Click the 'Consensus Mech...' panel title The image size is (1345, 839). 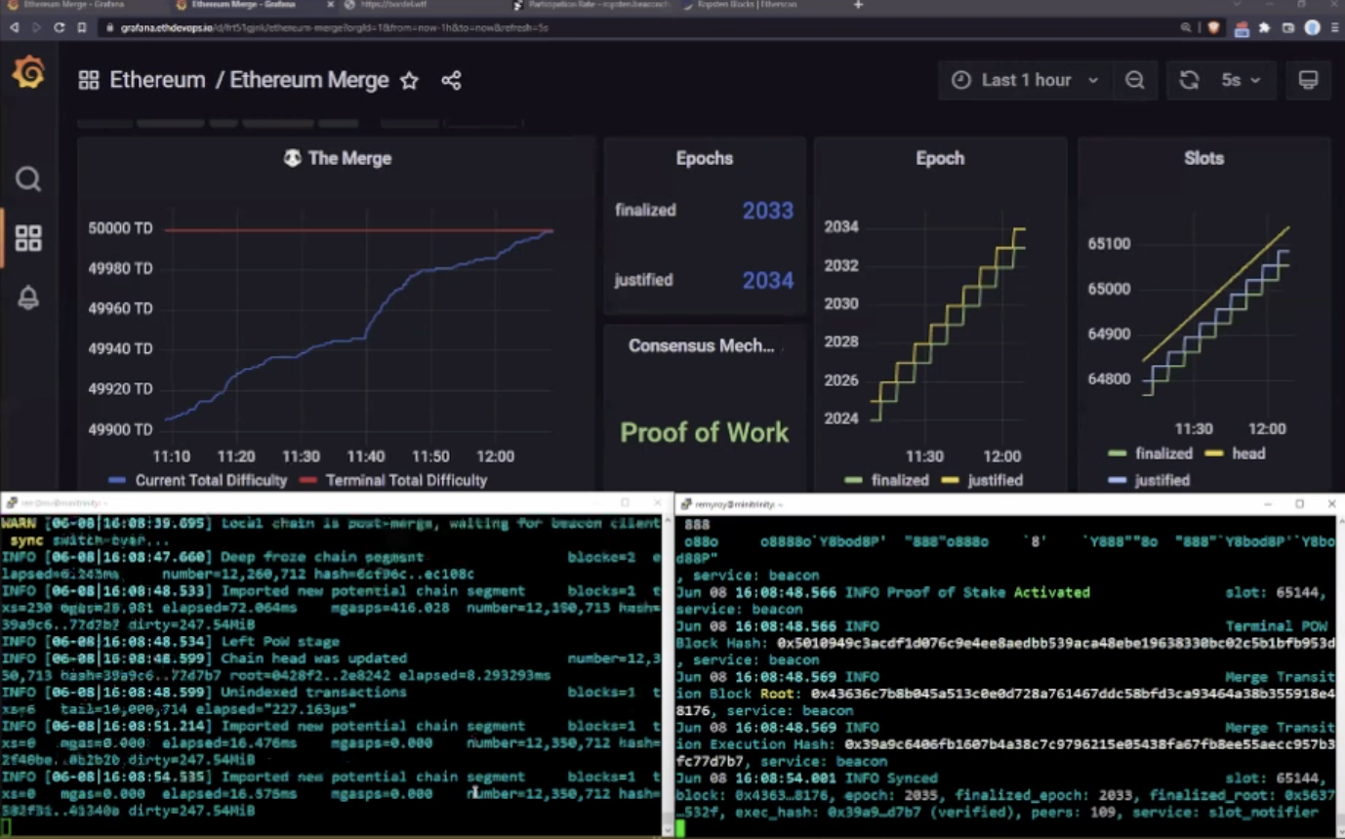tap(701, 345)
